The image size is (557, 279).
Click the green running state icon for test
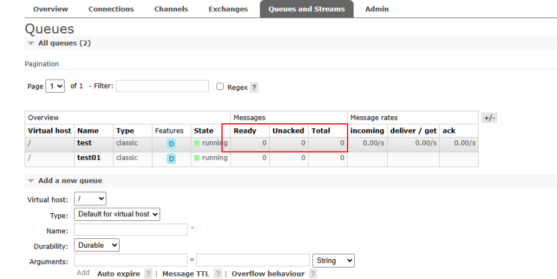click(197, 143)
